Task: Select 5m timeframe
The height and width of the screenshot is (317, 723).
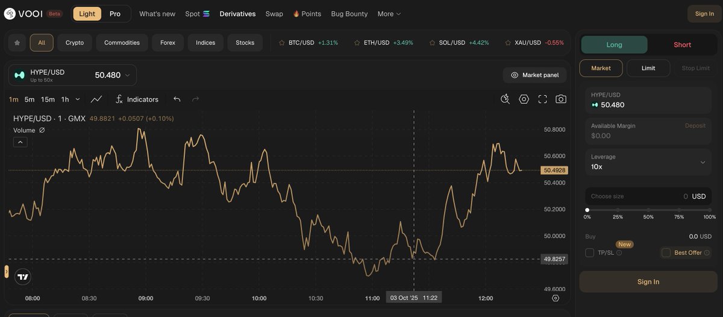Action: pos(30,99)
